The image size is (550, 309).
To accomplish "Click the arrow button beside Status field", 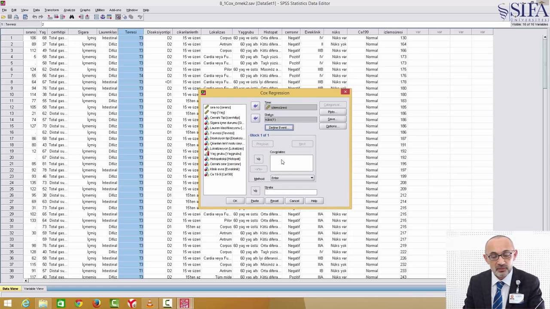I will (x=256, y=118).
